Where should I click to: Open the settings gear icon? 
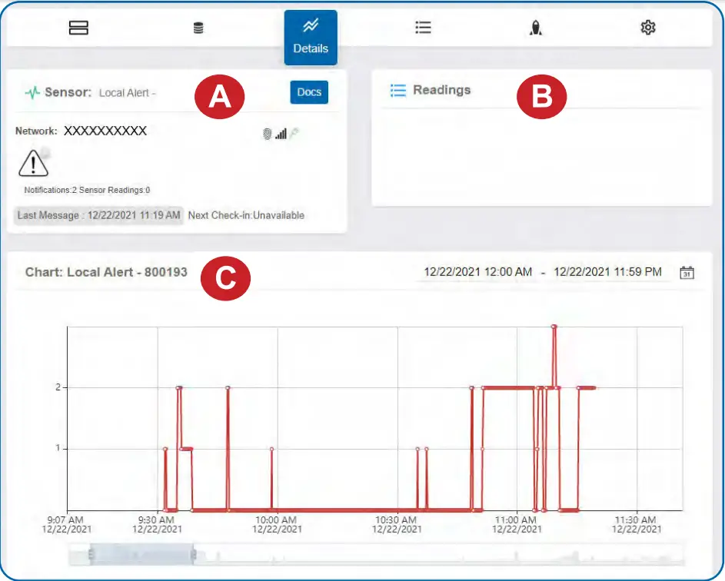648,27
